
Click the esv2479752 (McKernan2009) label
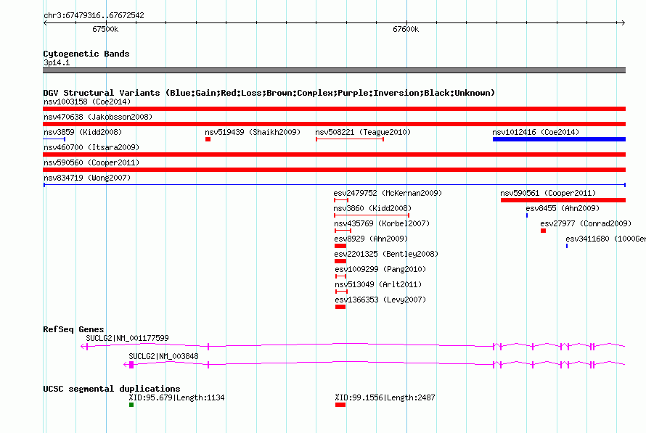tap(388, 193)
